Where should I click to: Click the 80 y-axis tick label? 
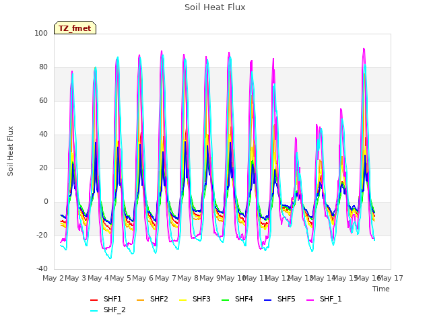pyautogui.click(x=43, y=67)
